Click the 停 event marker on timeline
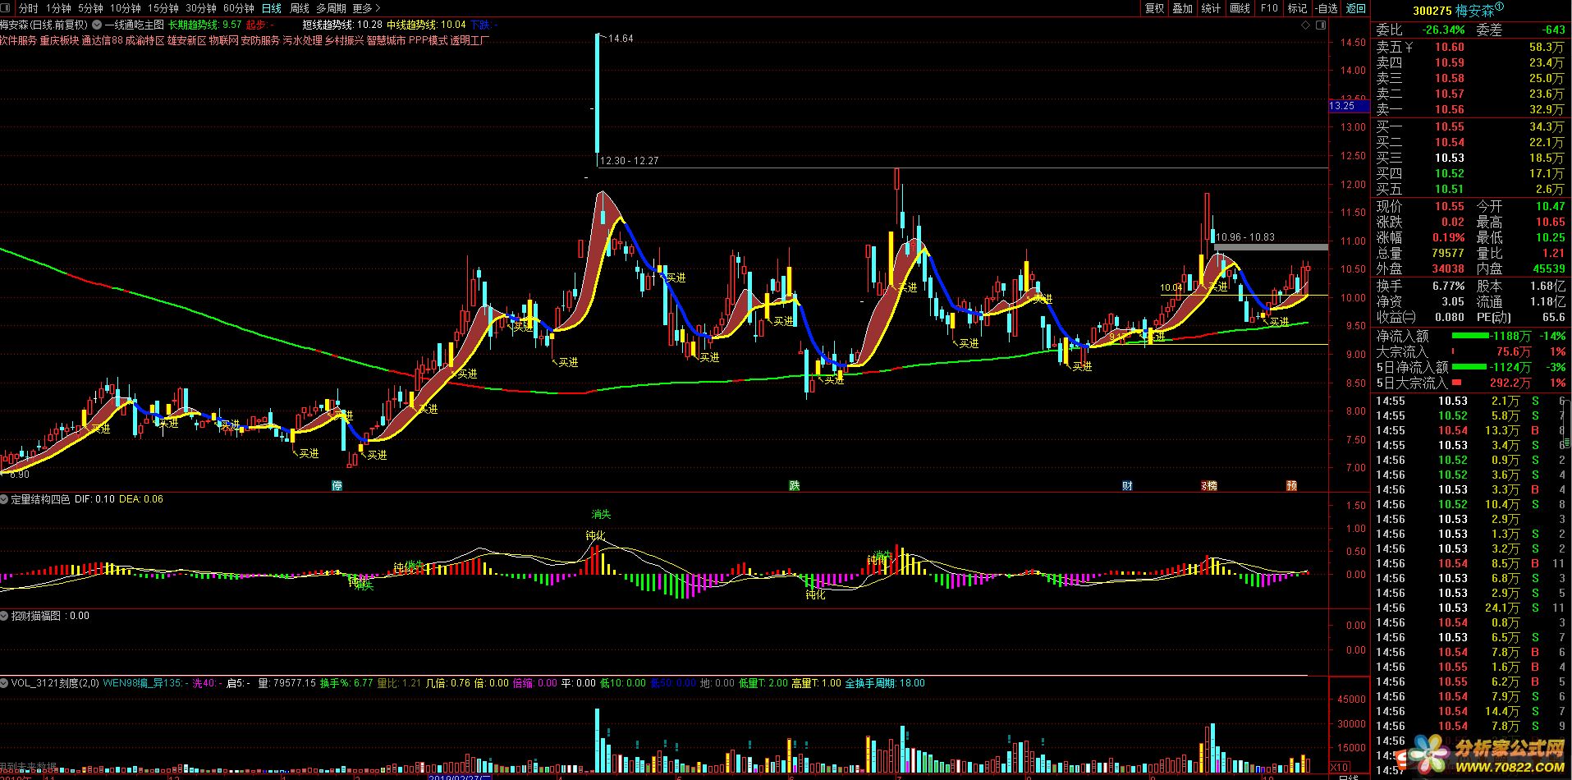Screen dimensions: 1572x780 click(x=337, y=485)
